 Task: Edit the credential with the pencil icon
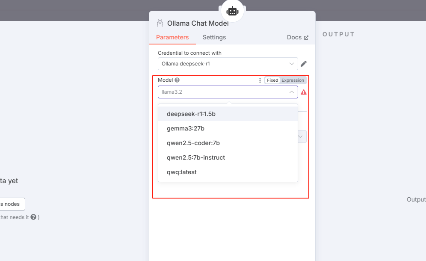click(x=304, y=64)
